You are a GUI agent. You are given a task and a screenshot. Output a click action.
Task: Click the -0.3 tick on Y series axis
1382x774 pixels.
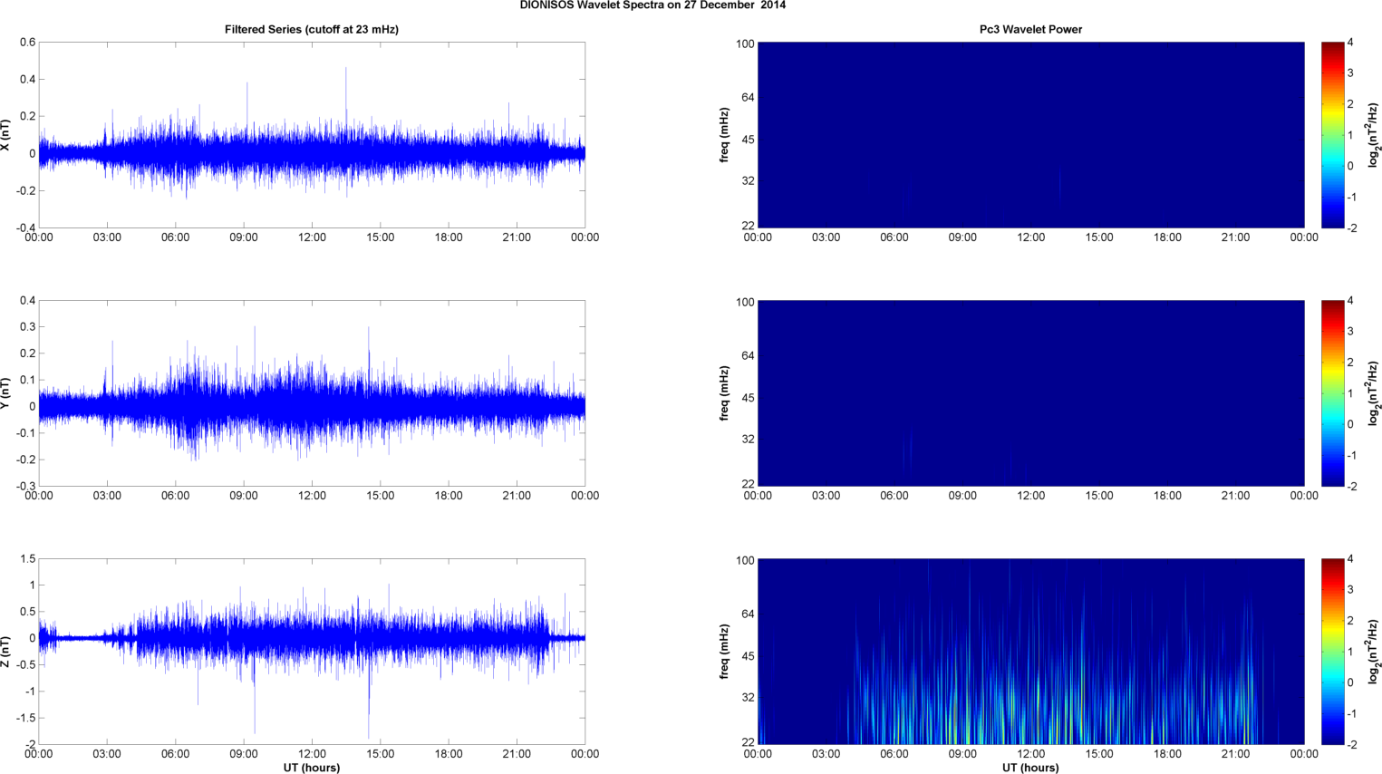pos(25,487)
